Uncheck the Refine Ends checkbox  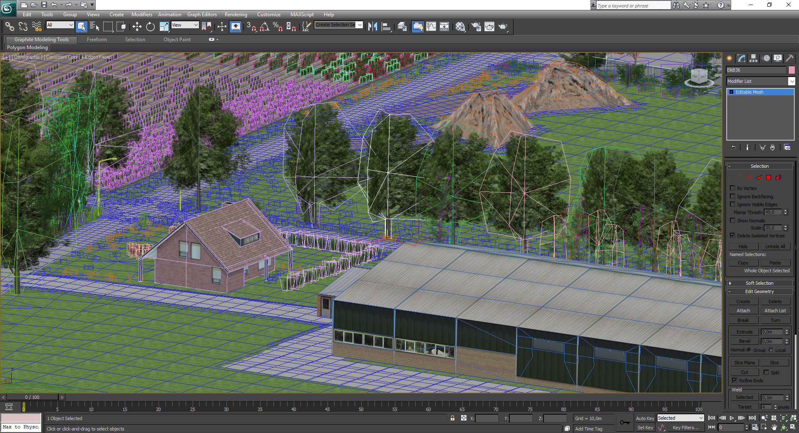coord(734,380)
